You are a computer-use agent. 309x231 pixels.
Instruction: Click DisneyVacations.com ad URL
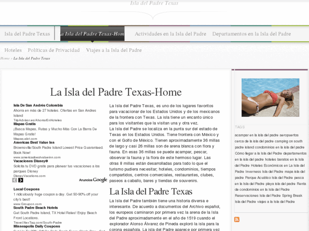tap(29, 176)
